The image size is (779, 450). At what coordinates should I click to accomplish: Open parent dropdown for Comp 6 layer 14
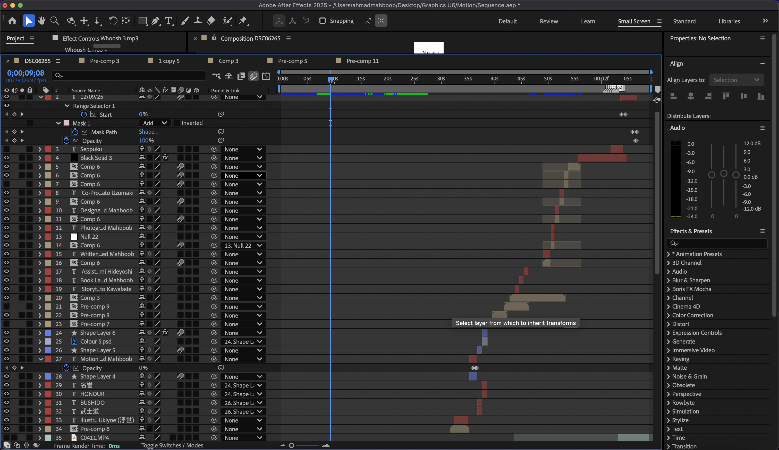[243, 245]
